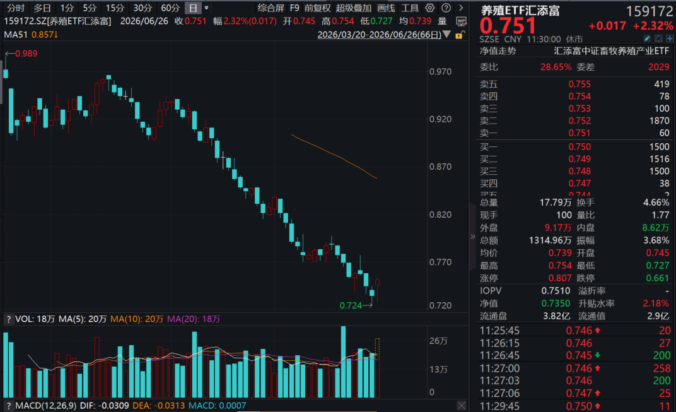Add stock to watchlist with plus icon
This screenshot has width=676, height=412.
coord(670,39)
